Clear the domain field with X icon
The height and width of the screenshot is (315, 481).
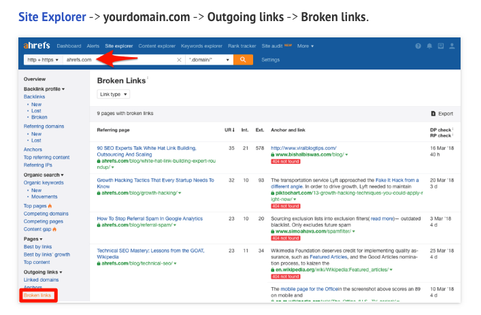pos(179,60)
